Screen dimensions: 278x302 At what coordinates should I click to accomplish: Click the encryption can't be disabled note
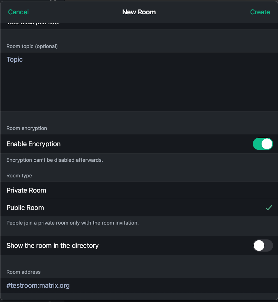55,160
